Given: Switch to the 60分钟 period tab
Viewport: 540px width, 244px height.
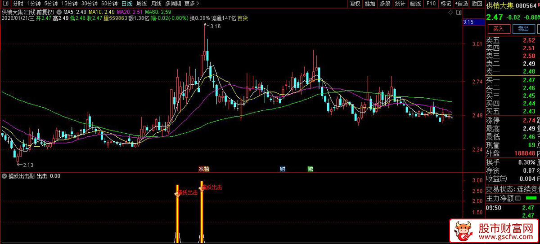Looking at the screenshot, I should pos(109,4).
